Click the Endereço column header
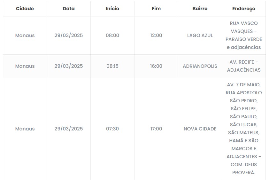Image resolution: width=269 pixels, height=180 pixels. [x=244, y=9]
